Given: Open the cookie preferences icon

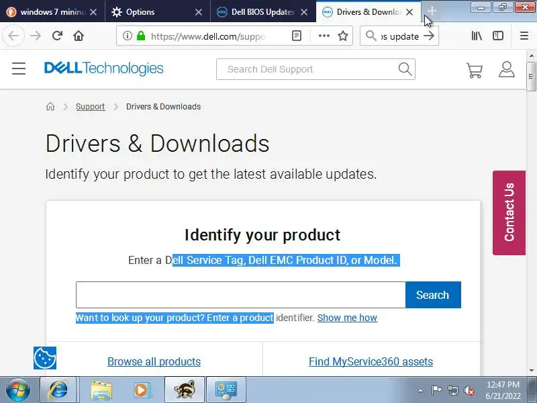Looking at the screenshot, I should point(45,358).
